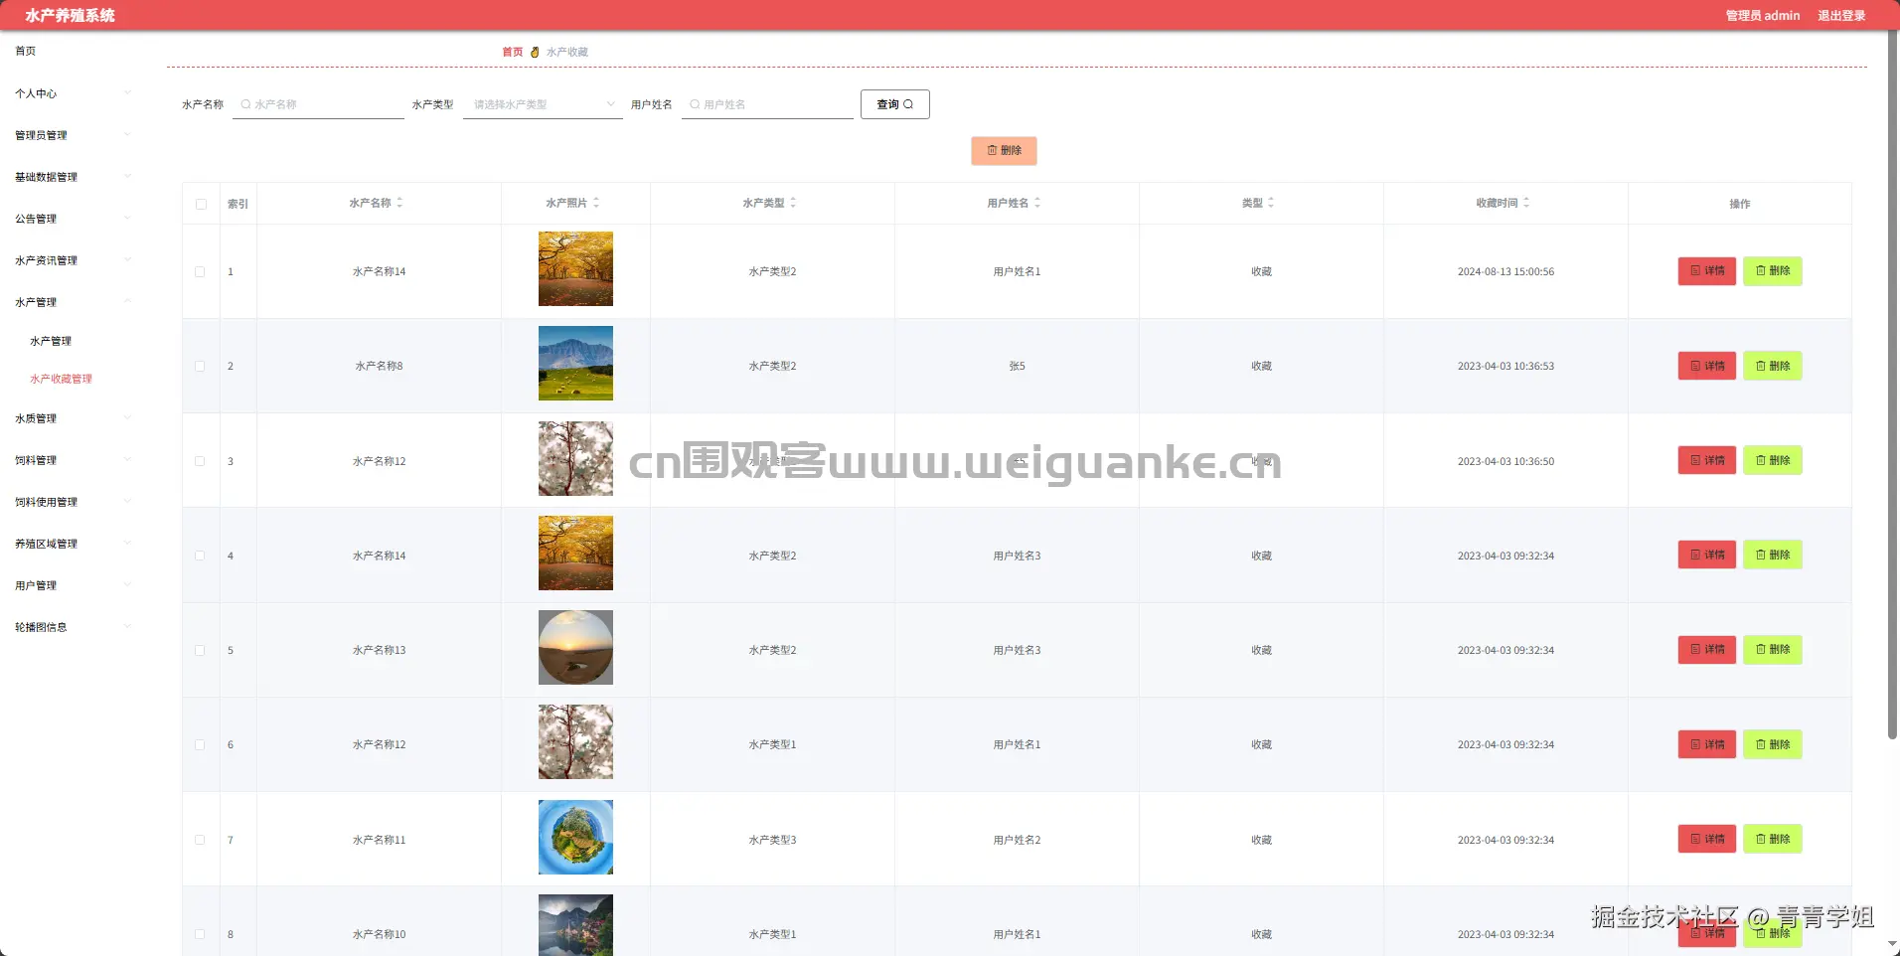View details of row 3 水产名称12
Screen dimensions: 1900x956
[1706, 460]
